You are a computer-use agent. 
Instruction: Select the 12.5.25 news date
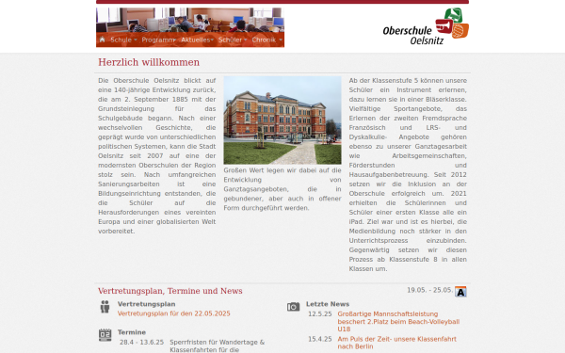click(x=320, y=314)
